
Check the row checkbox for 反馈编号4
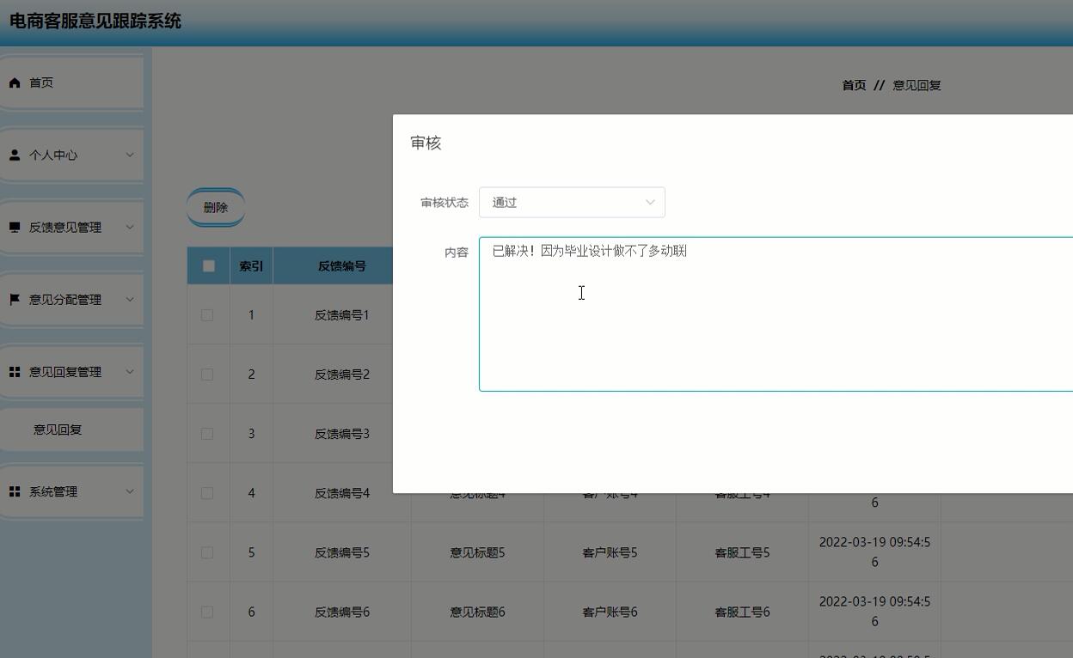(x=207, y=493)
